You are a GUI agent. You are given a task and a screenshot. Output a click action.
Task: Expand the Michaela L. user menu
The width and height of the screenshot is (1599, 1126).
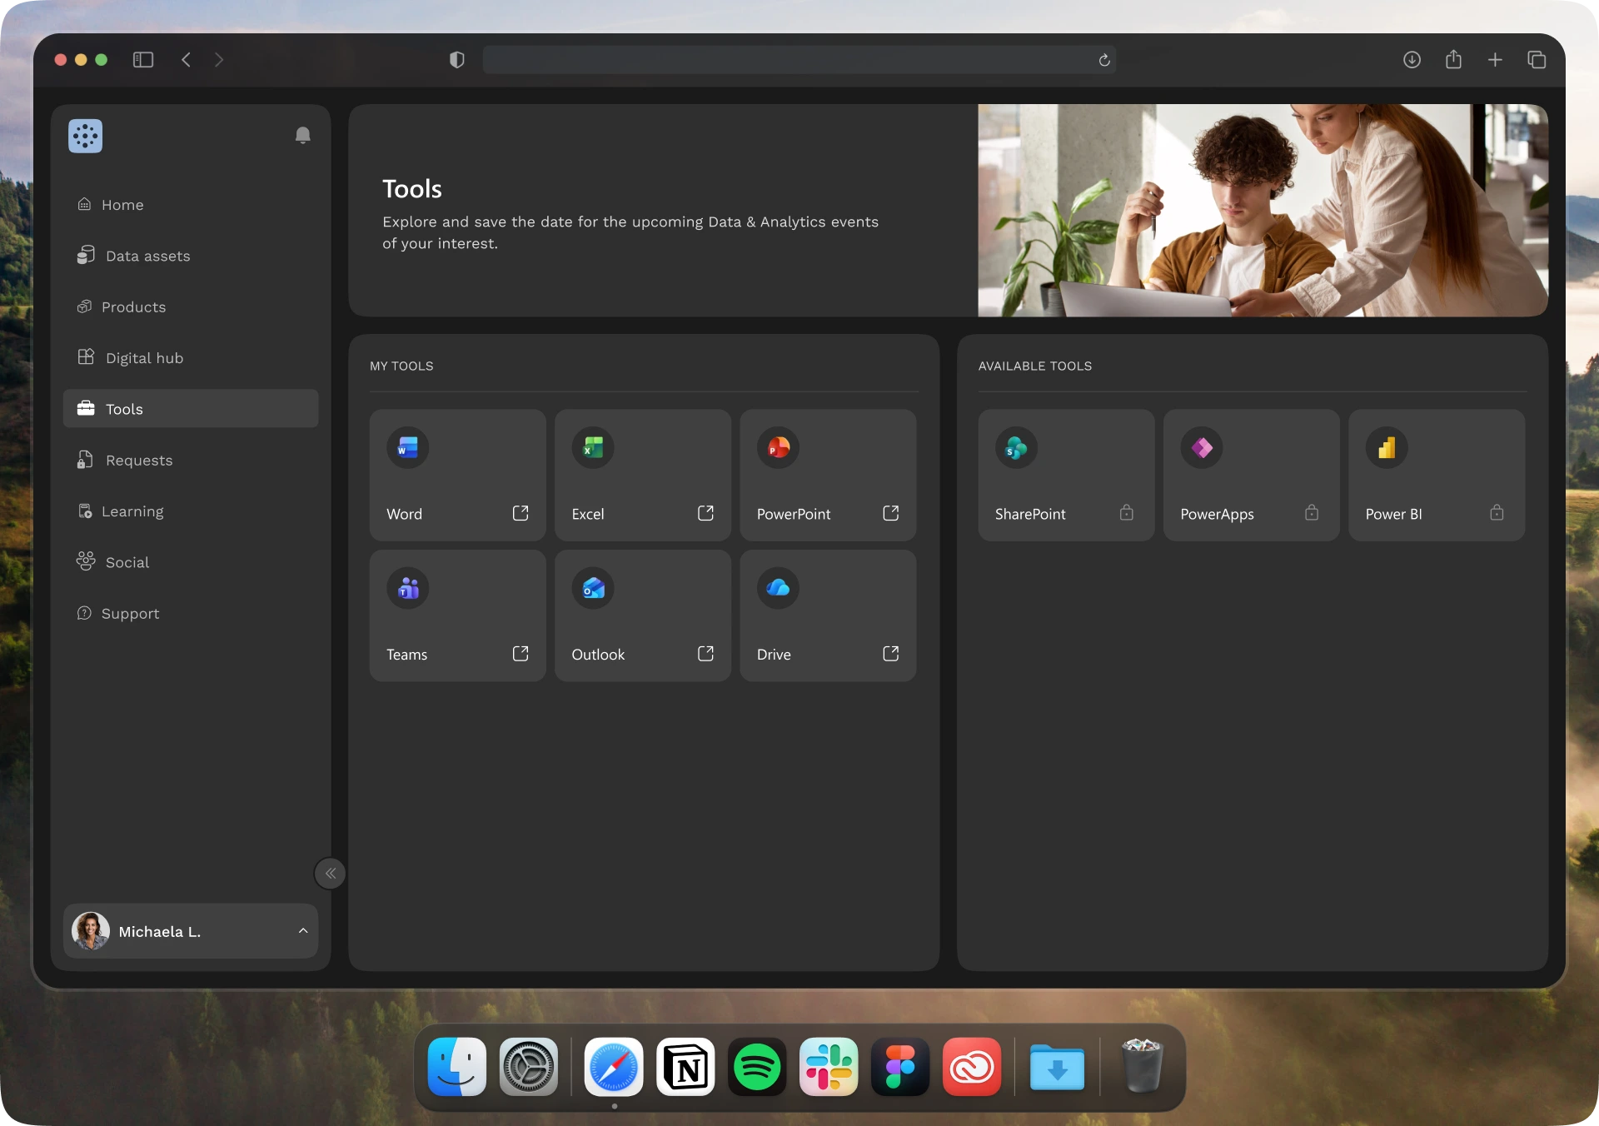pyautogui.click(x=303, y=931)
